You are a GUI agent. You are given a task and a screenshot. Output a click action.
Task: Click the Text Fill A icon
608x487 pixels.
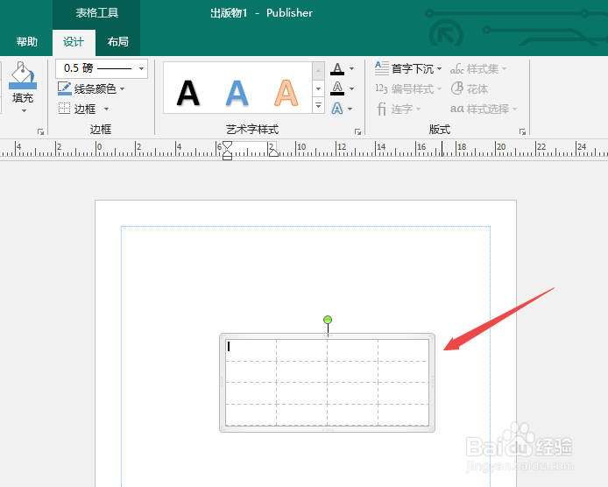coord(337,68)
